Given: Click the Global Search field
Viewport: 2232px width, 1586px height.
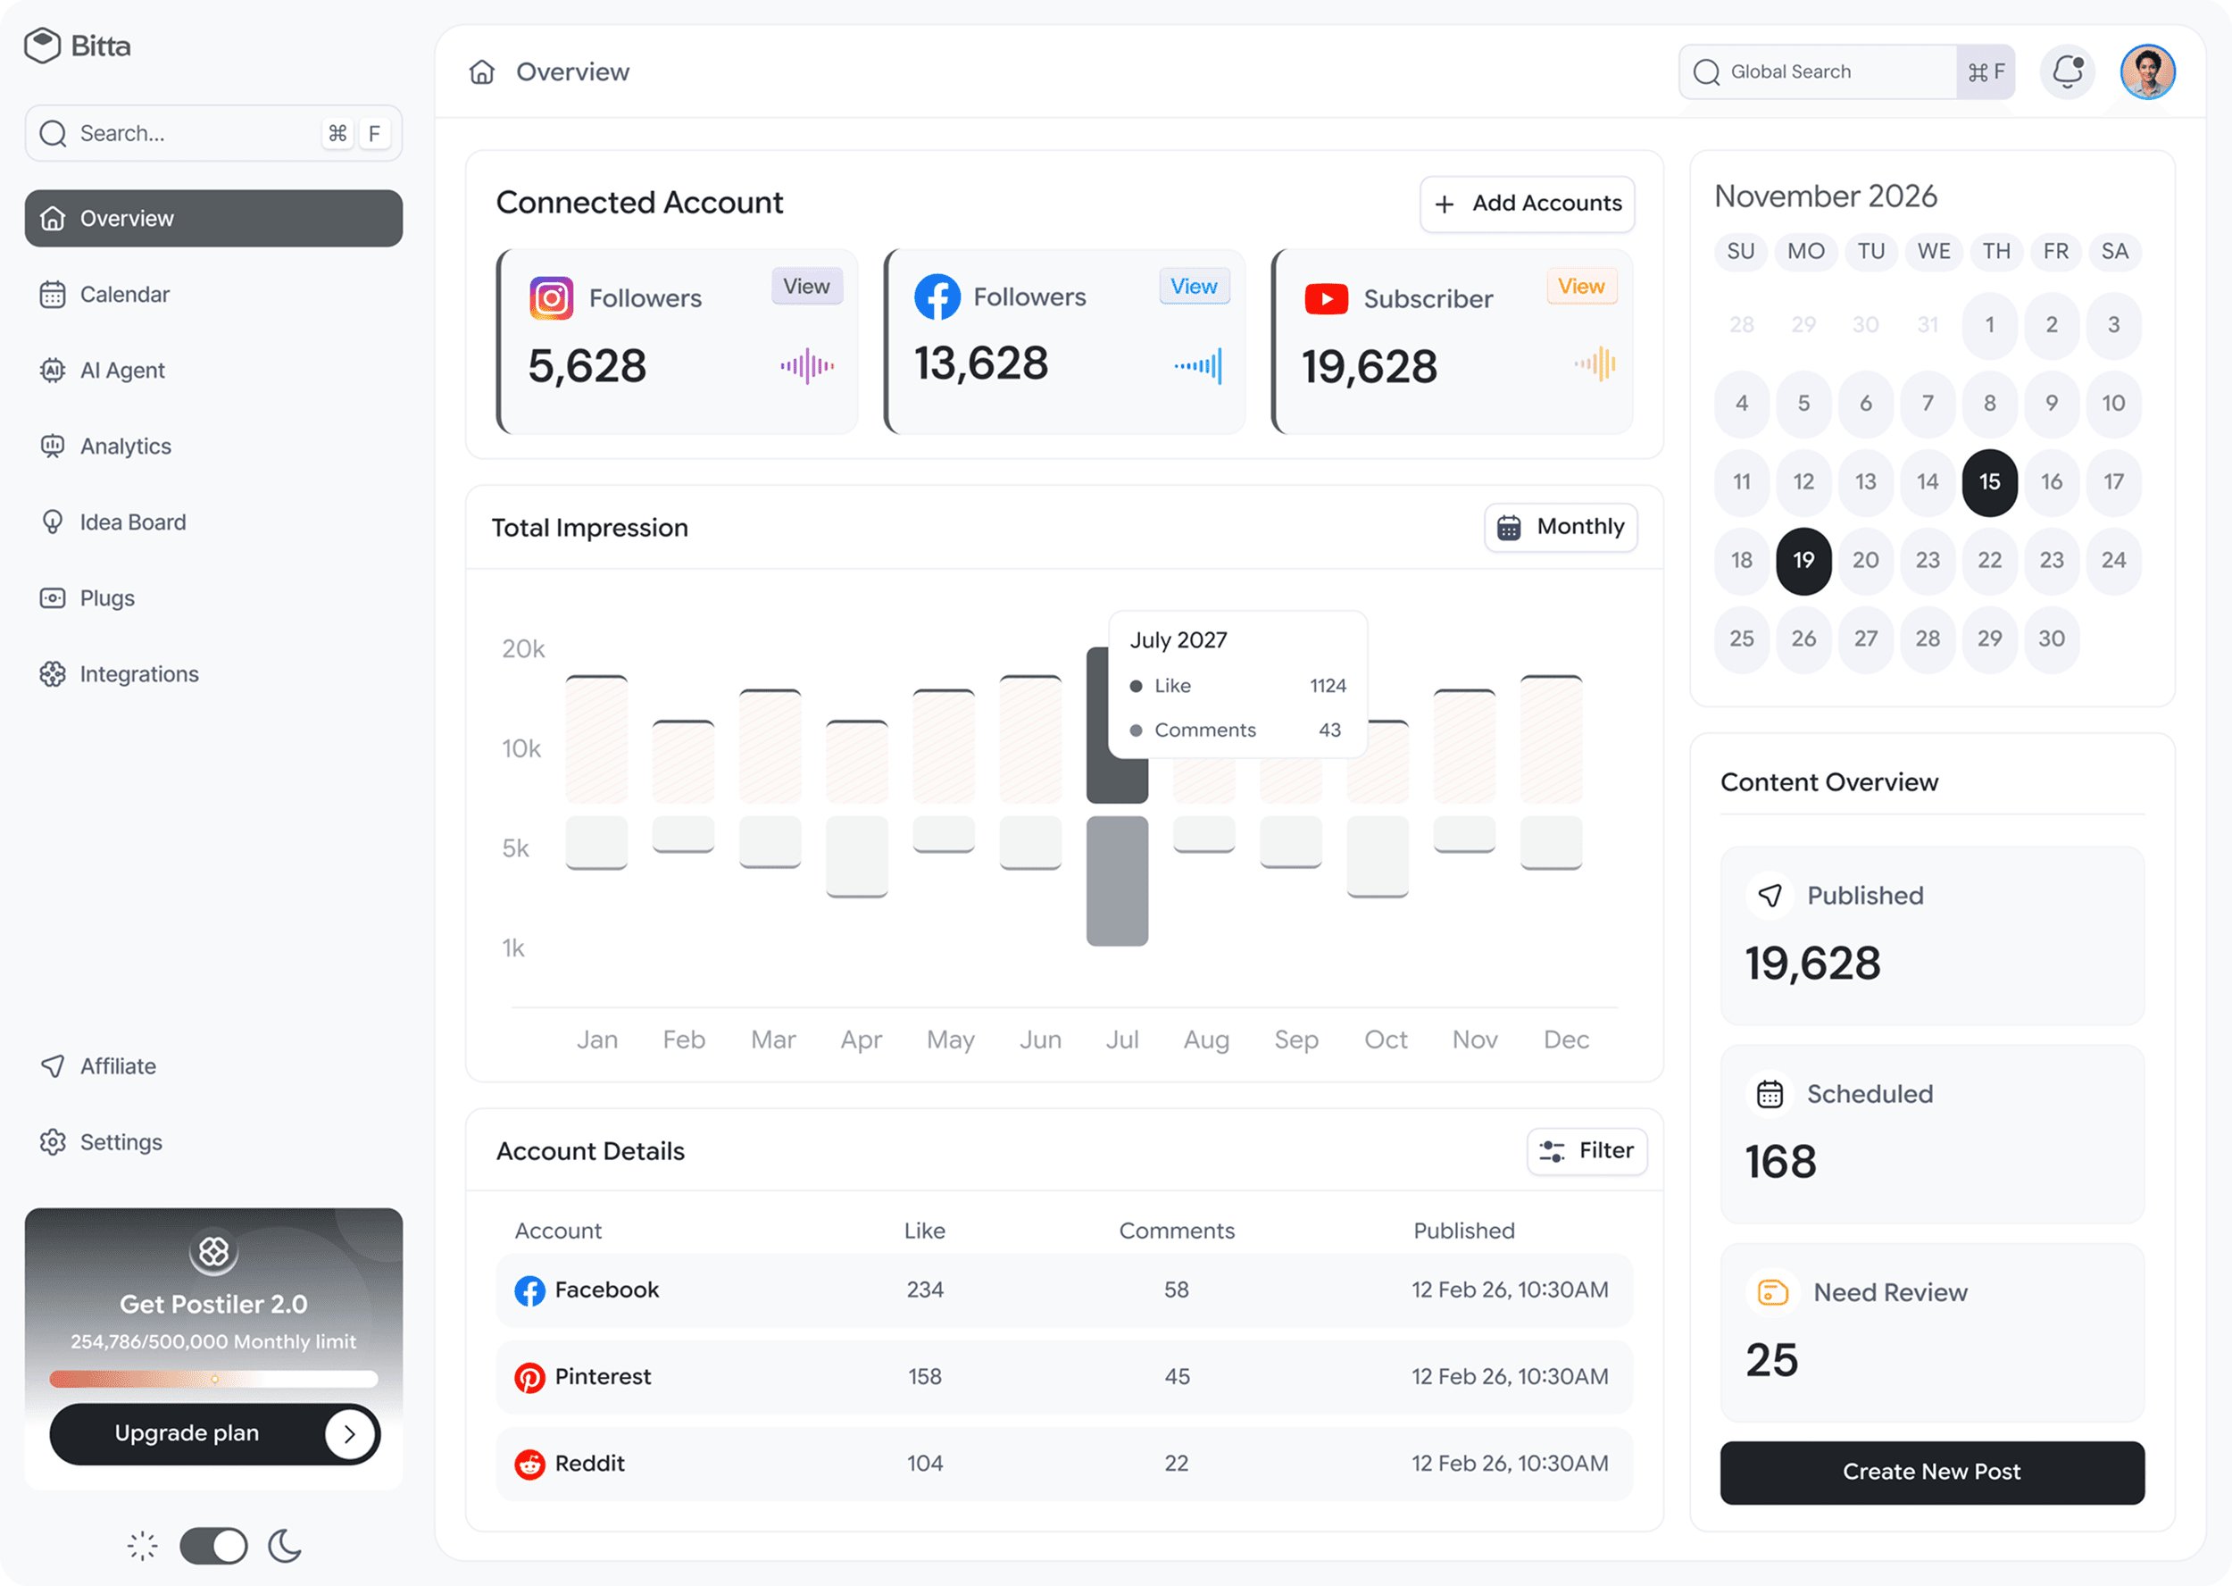Looking at the screenshot, I should coord(1846,71).
